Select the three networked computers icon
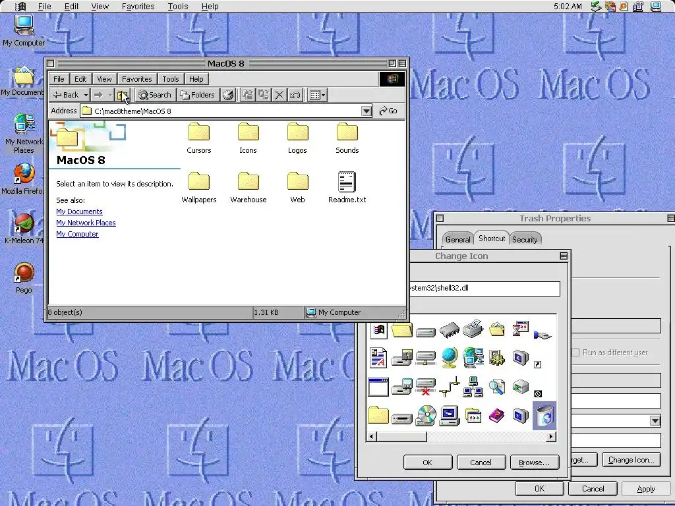This screenshot has width=675, height=506. coord(473,386)
